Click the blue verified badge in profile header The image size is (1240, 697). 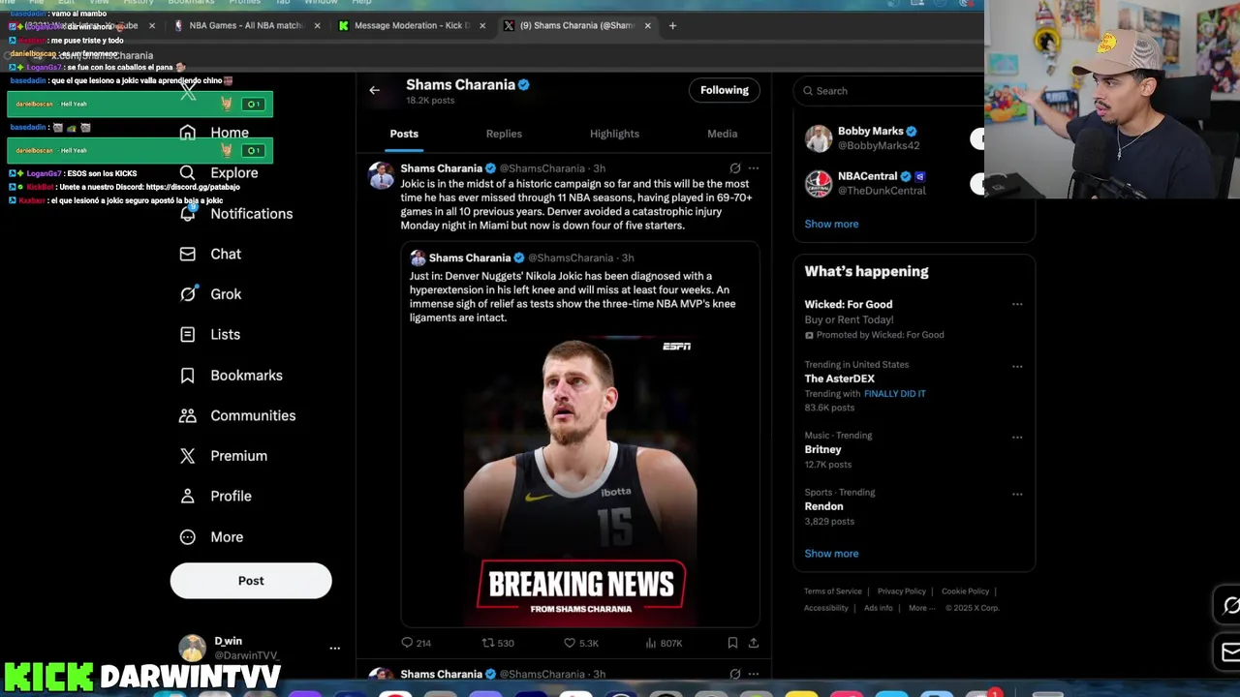coord(524,85)
